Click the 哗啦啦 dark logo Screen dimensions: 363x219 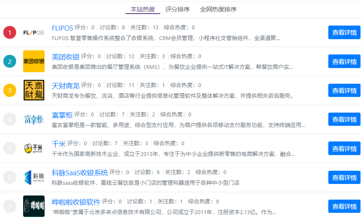[x=34, y=206]
